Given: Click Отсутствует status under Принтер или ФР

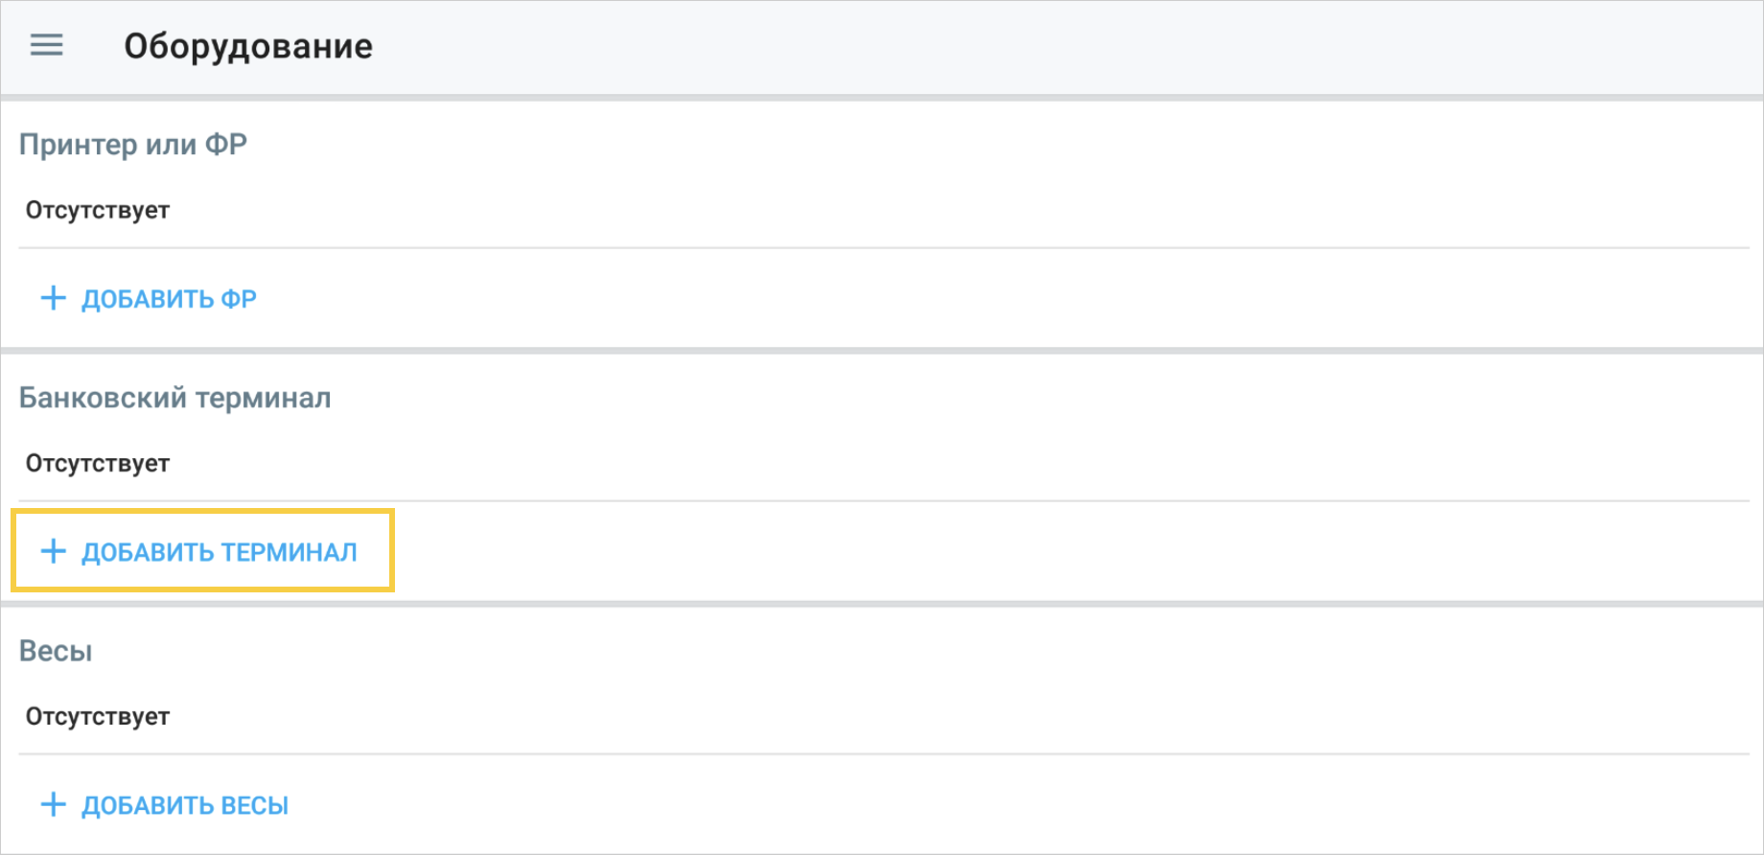Looking at the screenshot, I should coord(98,210).
